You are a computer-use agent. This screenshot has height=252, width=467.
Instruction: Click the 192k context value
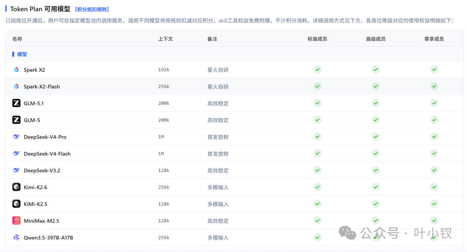tap(163, 69)
